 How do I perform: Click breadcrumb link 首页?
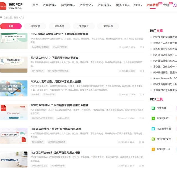(x=16, y=17)
